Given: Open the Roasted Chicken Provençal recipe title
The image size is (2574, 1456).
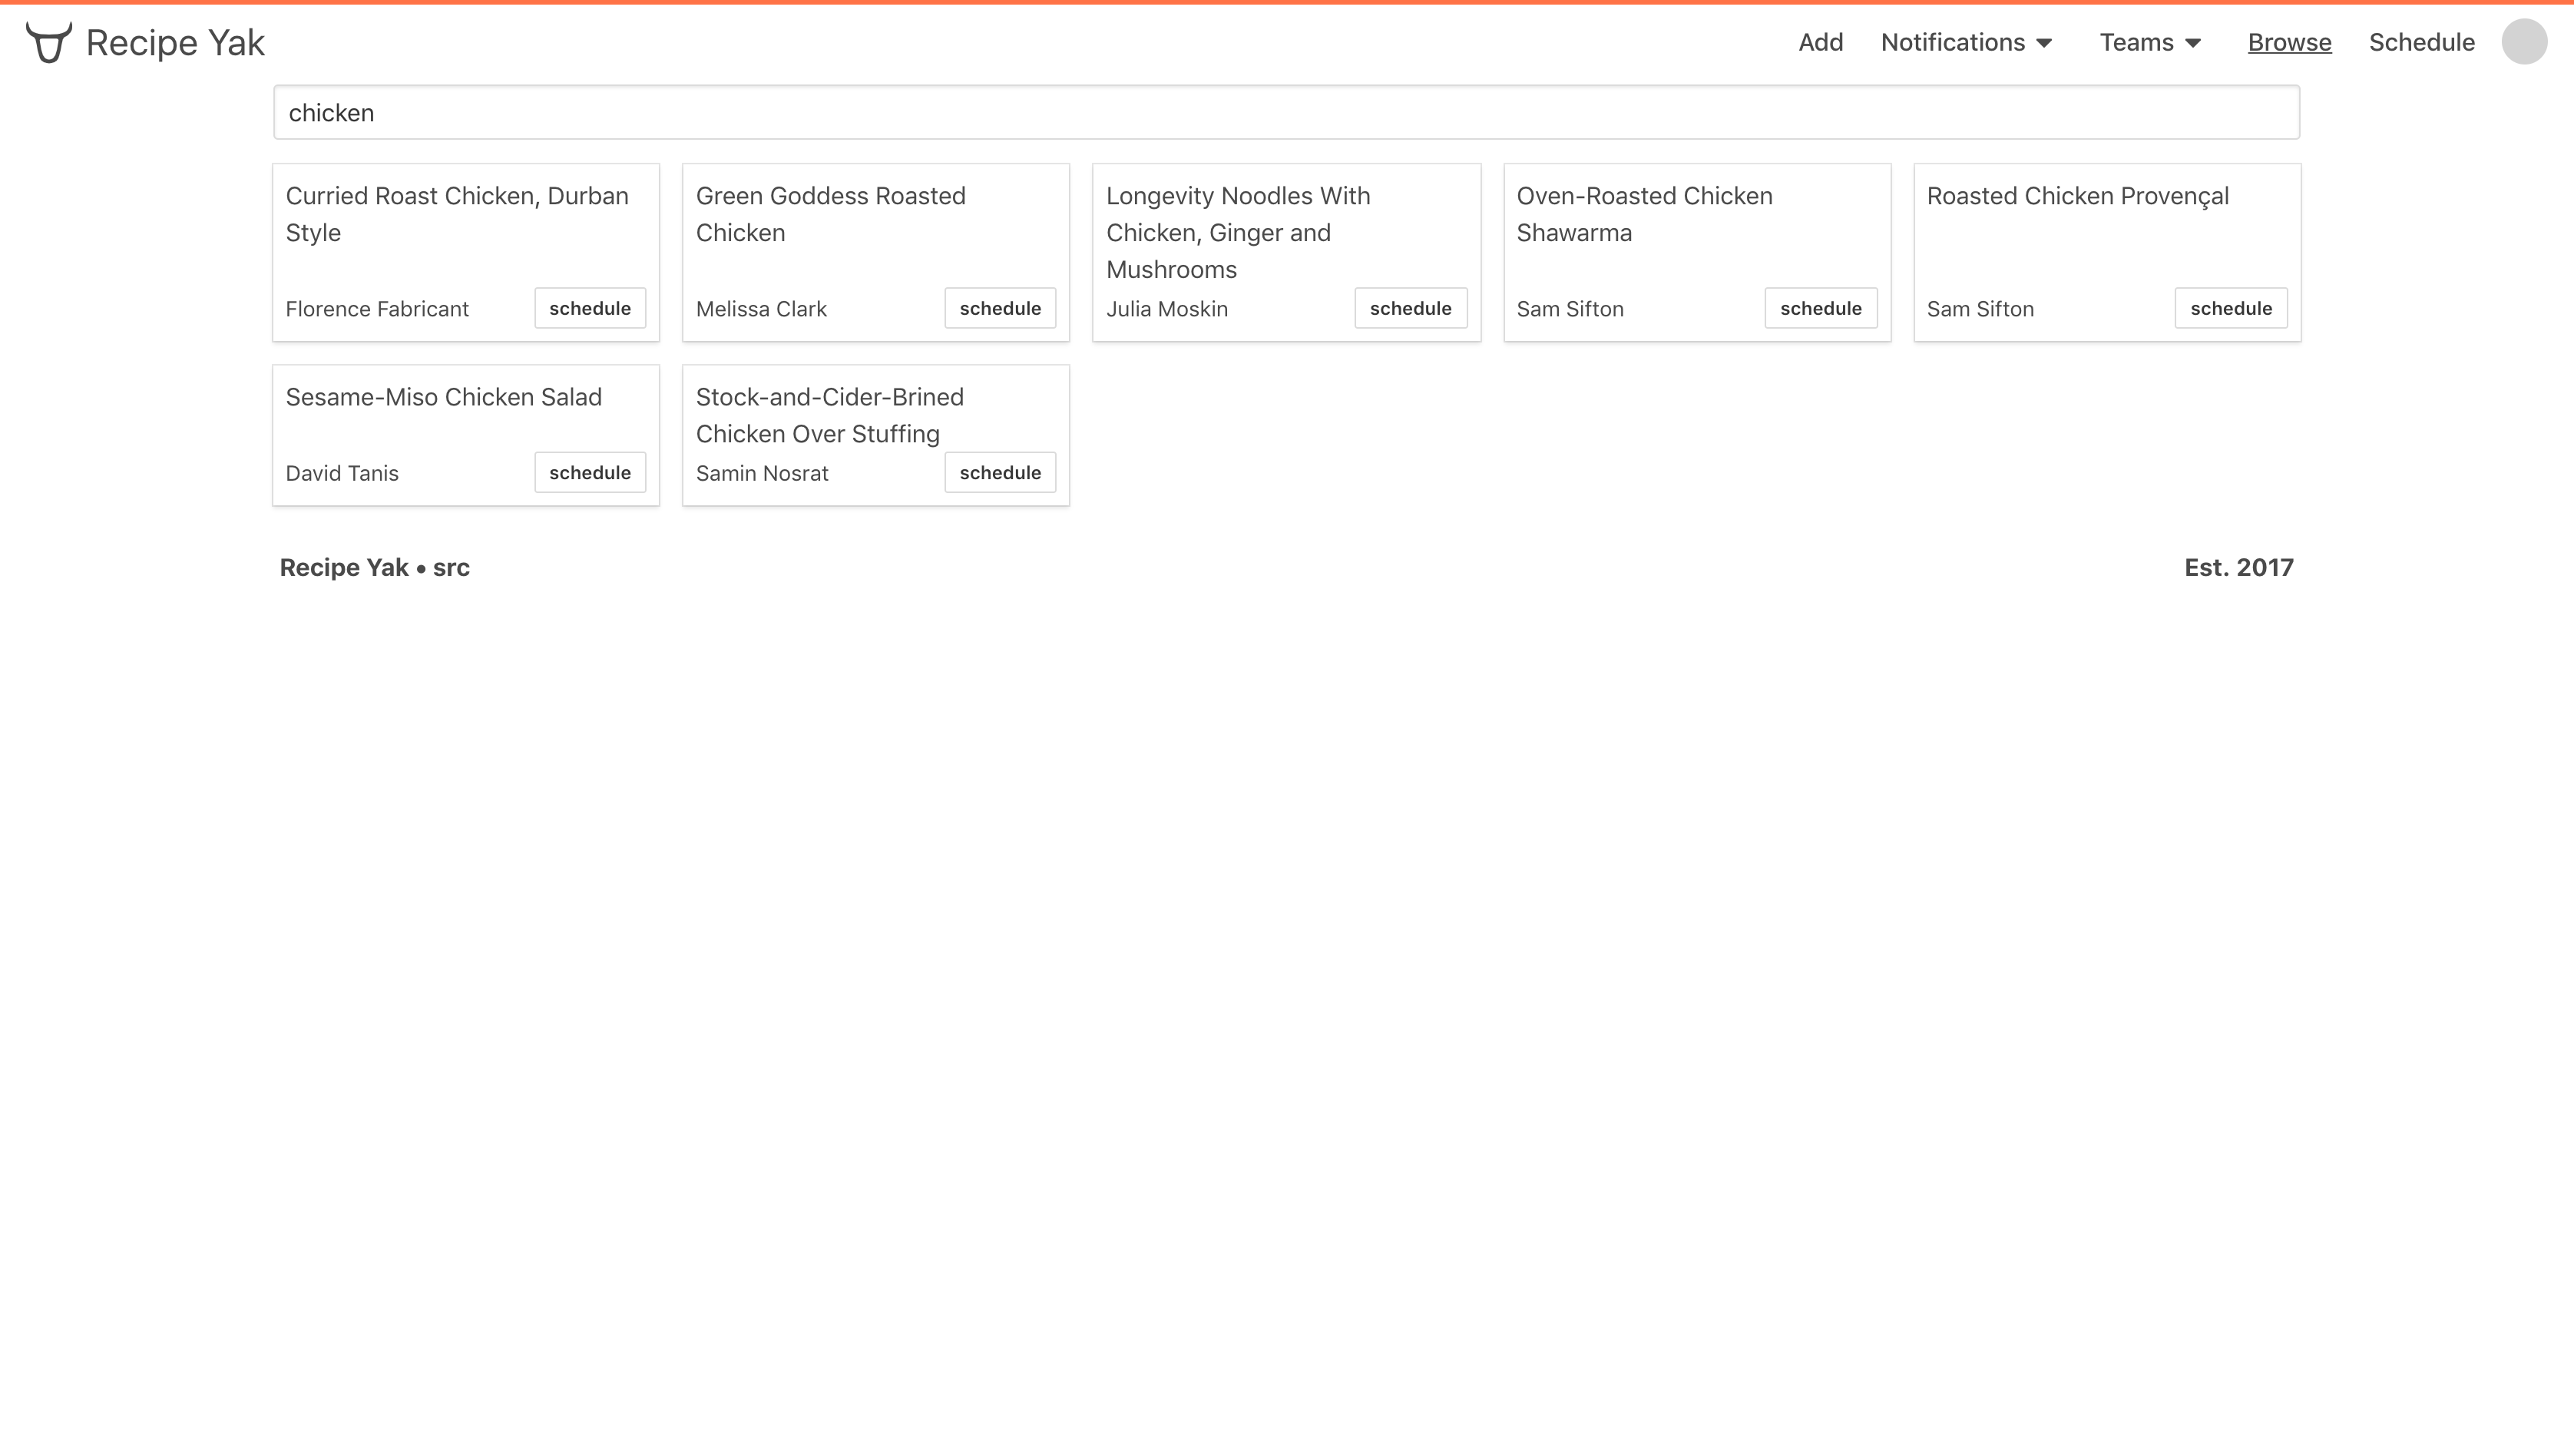Looking at the screenshot, I should tap(2077, 196).
